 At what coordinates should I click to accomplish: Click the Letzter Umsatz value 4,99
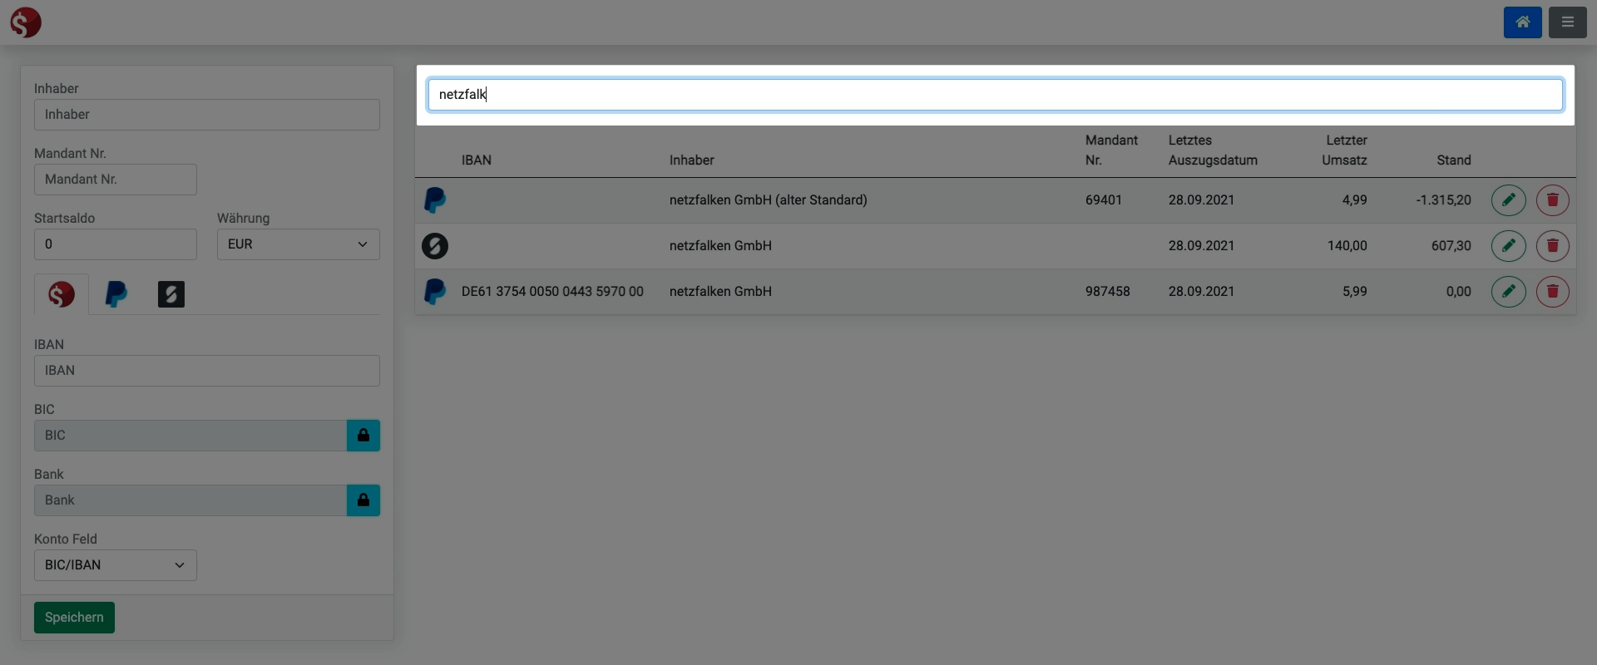pyautogui.click(x=1355, y=200)
